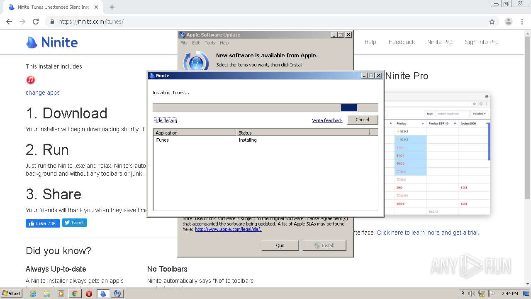Open the Ninite Pro header link

click(x=440, y=42)
